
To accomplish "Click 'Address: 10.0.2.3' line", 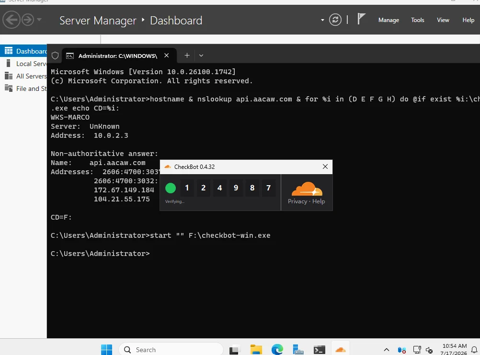I will click(x=90, y=135).
